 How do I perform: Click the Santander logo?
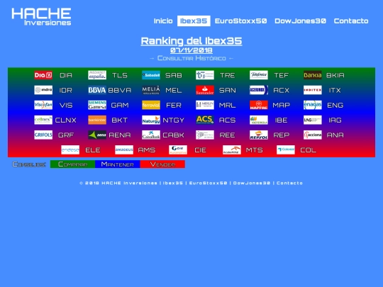point(205,90)
